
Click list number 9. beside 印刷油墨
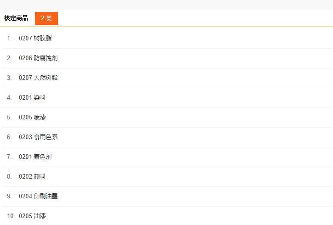[x=9, y=196]
